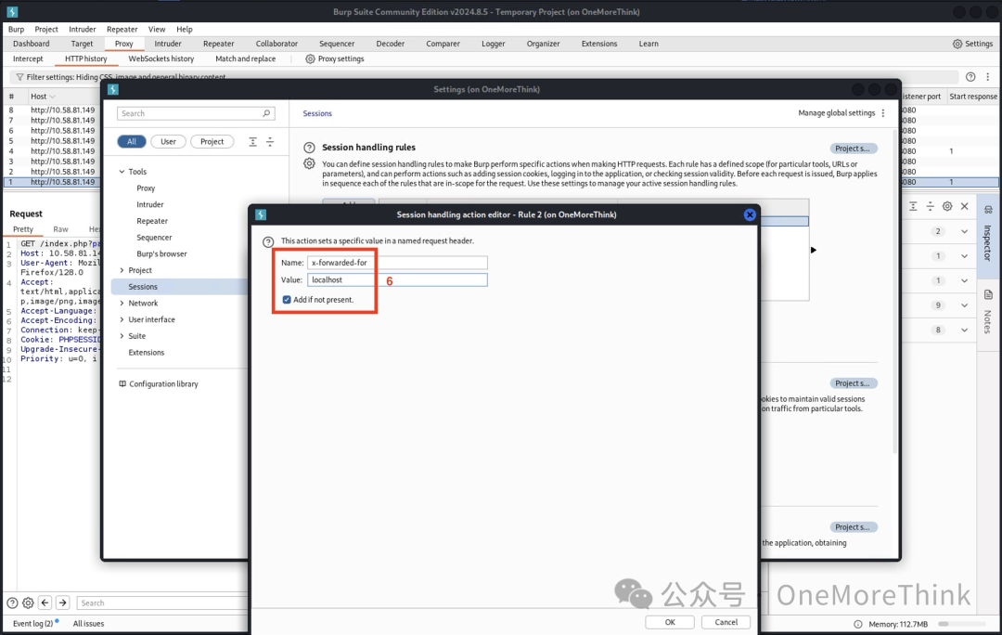Open Event log (2) in status bar
This screenshot has width=1002, height=635.
pyautogui.click(x=33, y=624)
